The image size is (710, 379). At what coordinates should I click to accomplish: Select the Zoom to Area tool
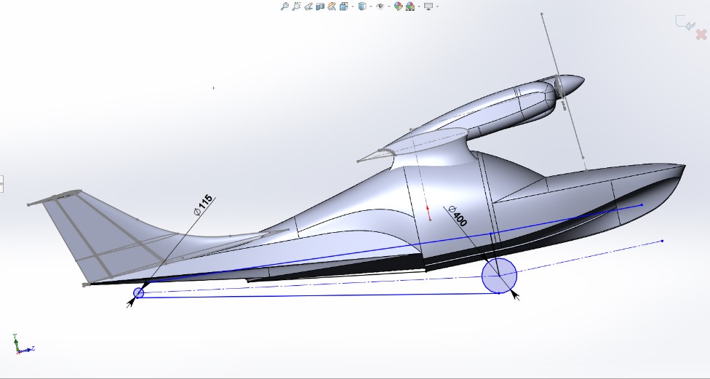tap(296, 7)
